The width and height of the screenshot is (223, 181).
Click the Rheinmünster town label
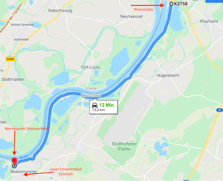[x=24, y=172]
